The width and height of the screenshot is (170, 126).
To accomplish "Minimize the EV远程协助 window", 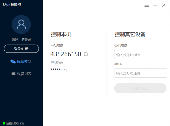I will click(x=155, y=5).
